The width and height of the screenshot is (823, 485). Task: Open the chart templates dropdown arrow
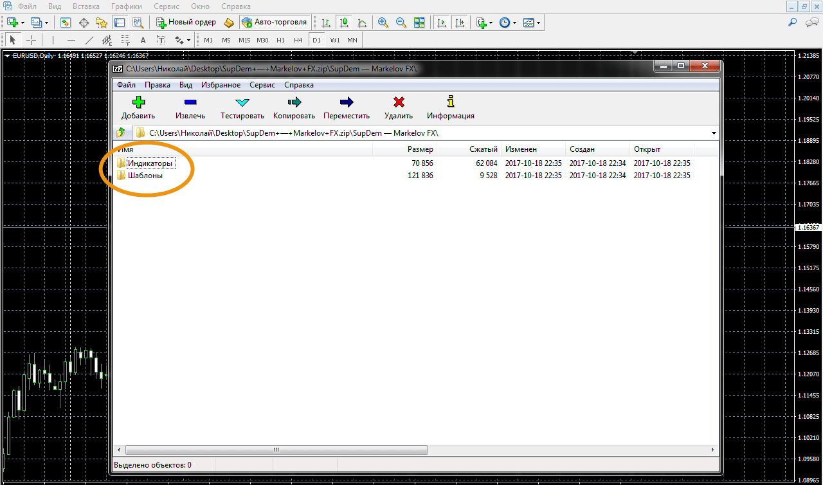539,23
